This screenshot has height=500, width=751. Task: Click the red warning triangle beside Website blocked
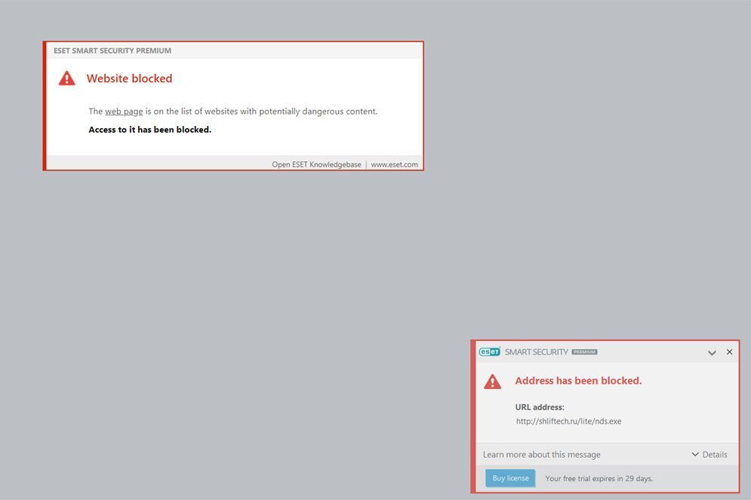pos(66,78)
